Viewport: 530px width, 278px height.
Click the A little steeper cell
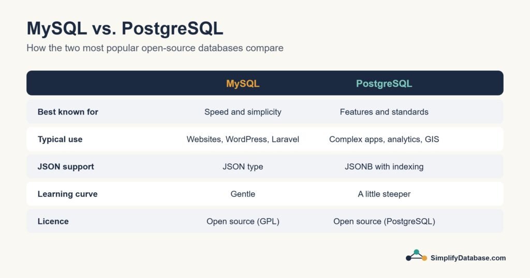384,194
